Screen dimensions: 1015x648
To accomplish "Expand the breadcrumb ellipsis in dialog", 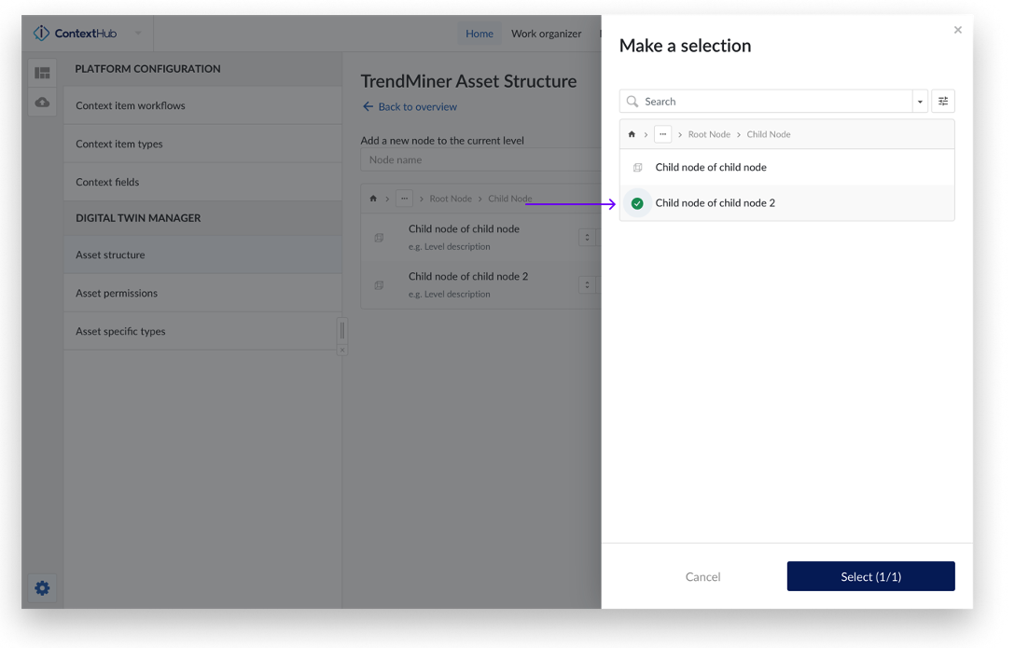I will (x=662, y=134).
